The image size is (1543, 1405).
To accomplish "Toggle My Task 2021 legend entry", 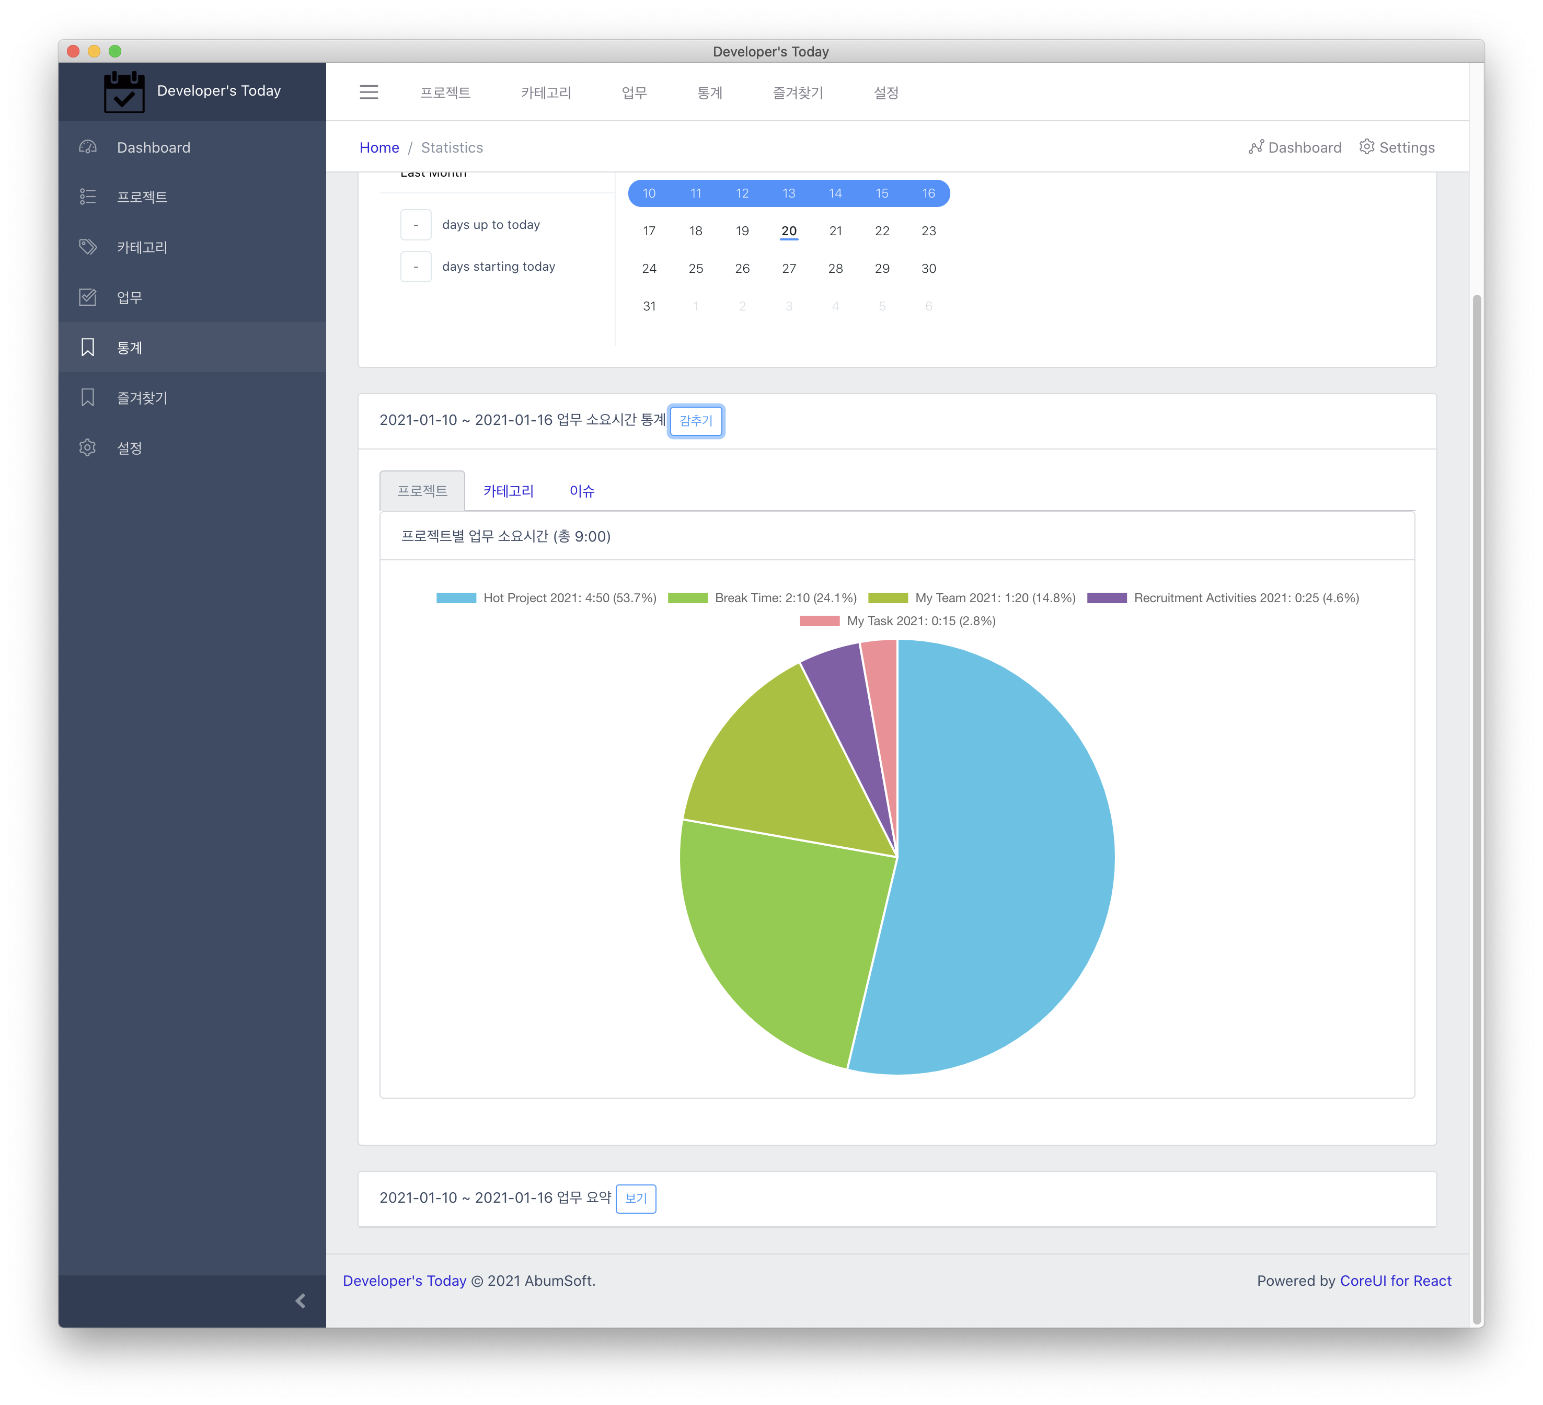I will 897,620.
